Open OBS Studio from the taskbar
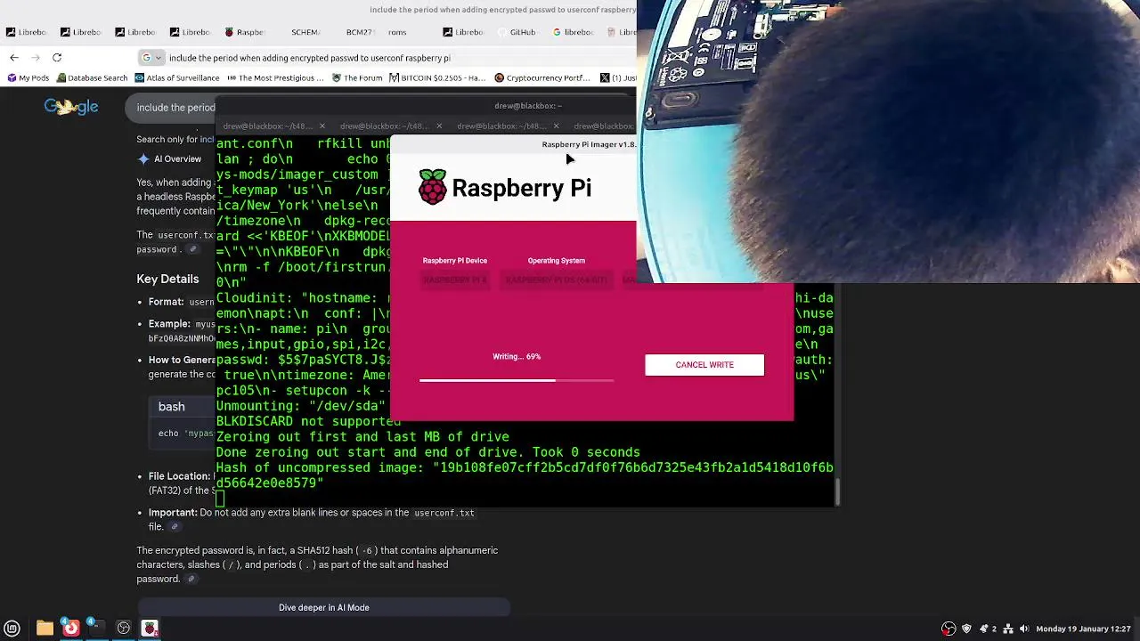1140x641 pixels. tap(124, 629)
